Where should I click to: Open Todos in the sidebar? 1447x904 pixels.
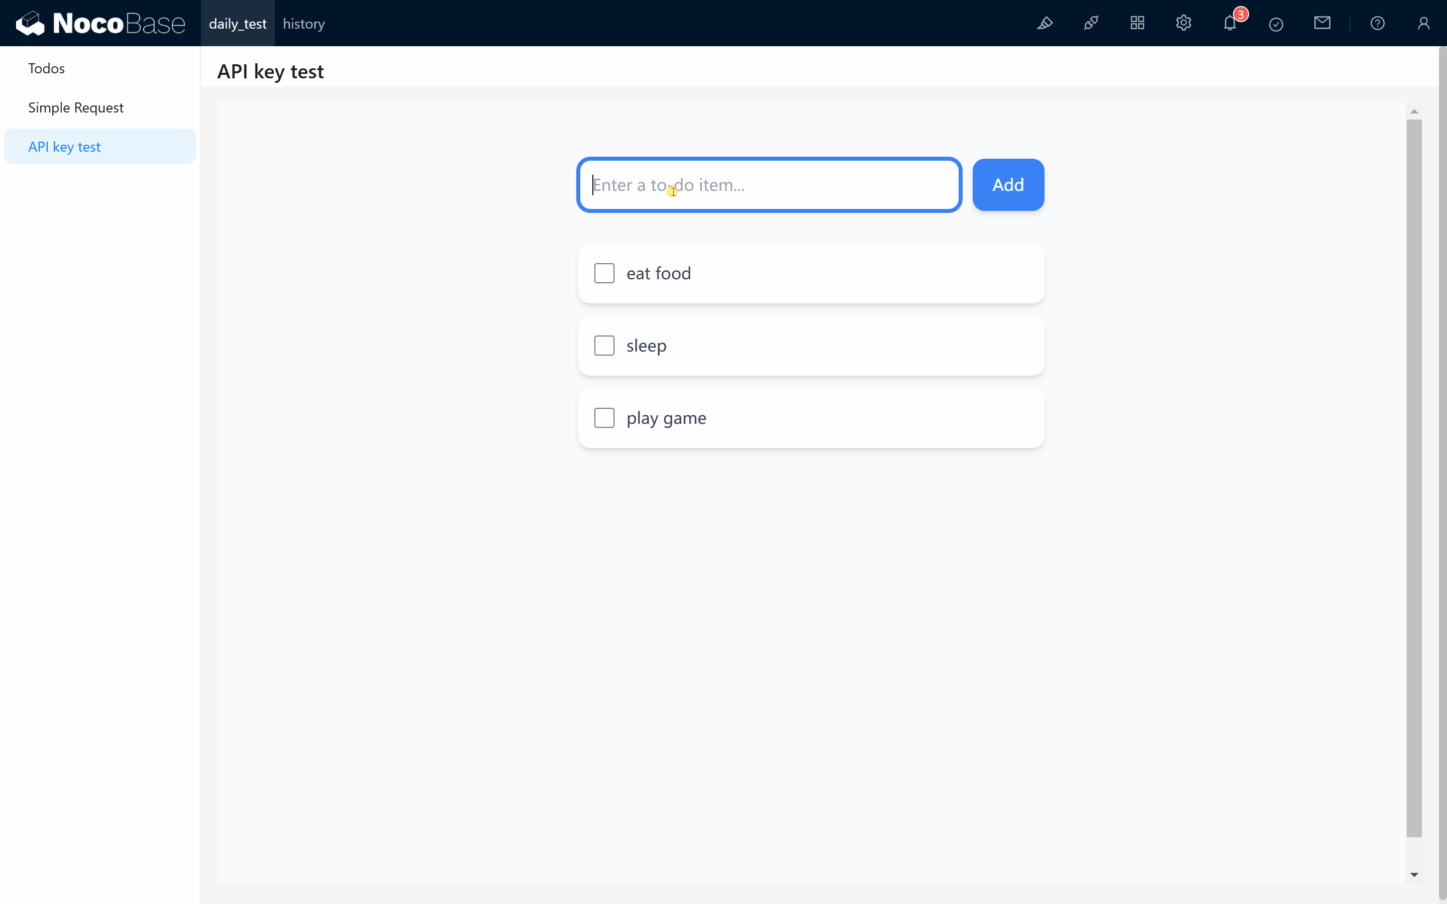click(47, 68)
